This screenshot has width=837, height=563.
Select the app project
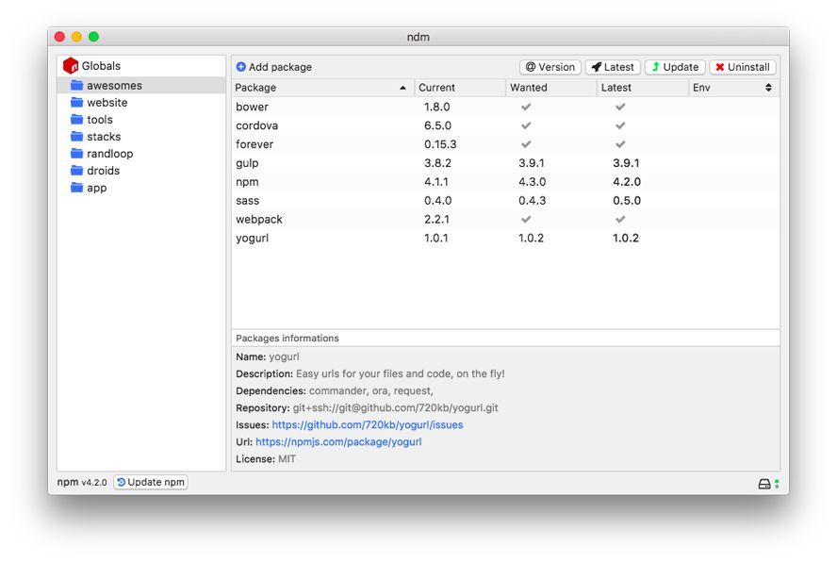141,188
